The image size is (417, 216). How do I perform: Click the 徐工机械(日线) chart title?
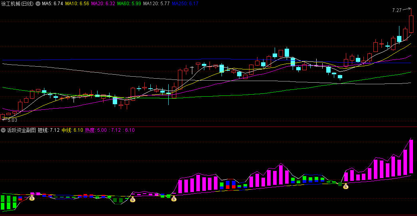tap(17, 4)
